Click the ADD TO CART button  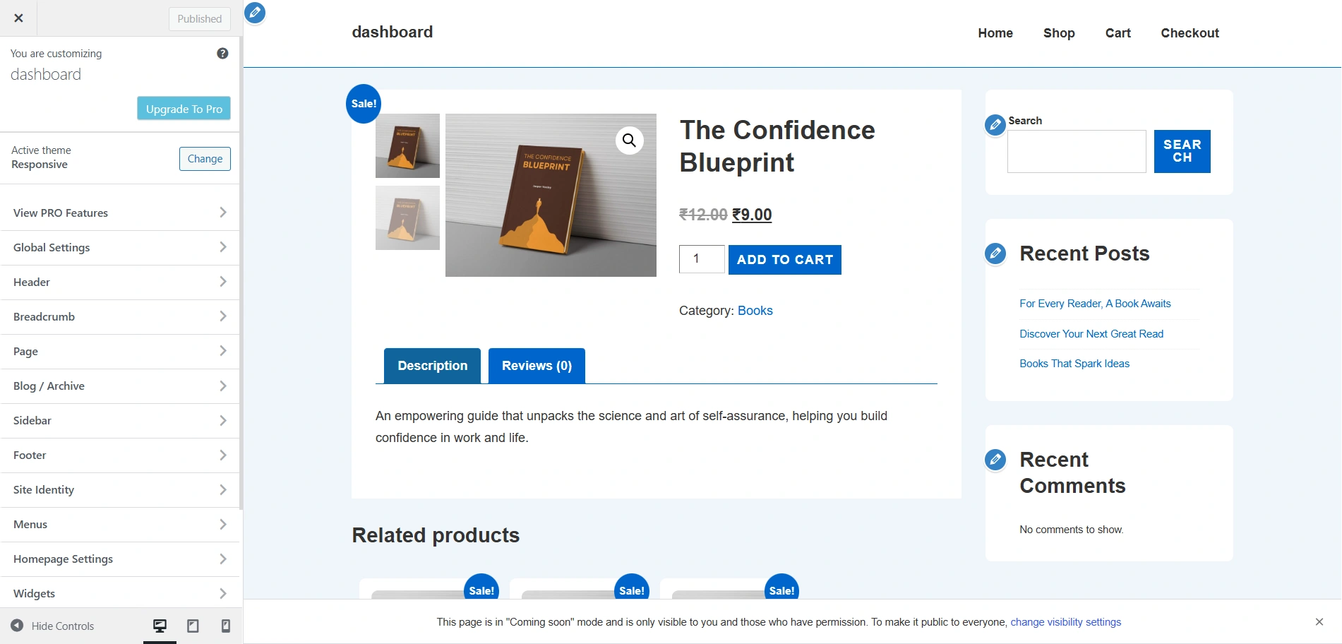point(784,260)
